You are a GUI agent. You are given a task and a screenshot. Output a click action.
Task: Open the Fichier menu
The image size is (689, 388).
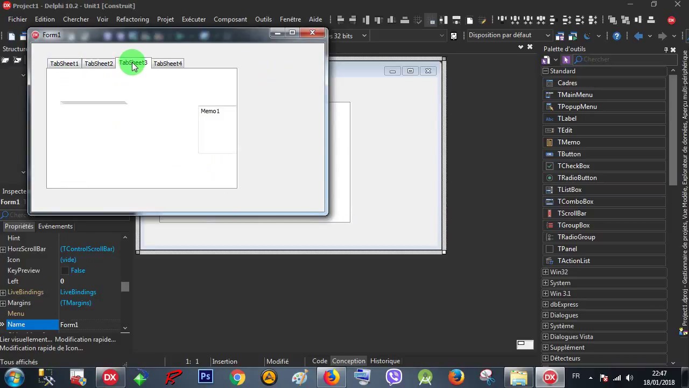pos(18,19)
